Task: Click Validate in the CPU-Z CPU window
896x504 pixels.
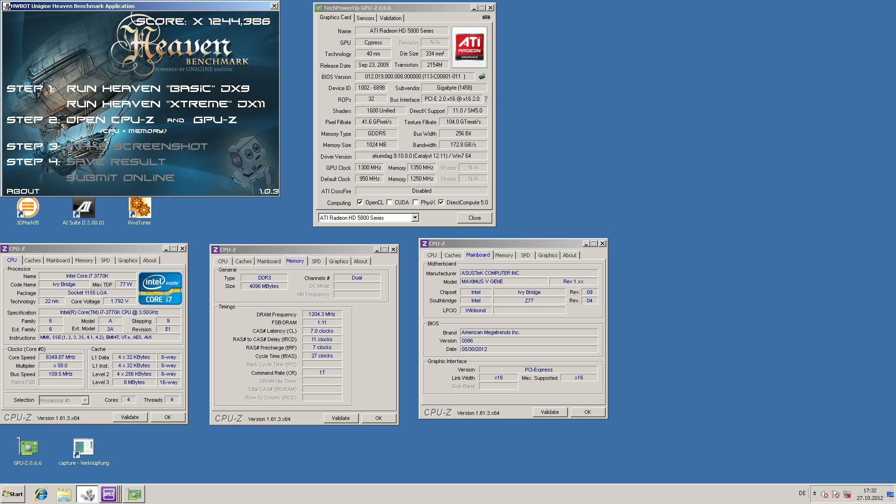Action: click(x=130, y=417)
